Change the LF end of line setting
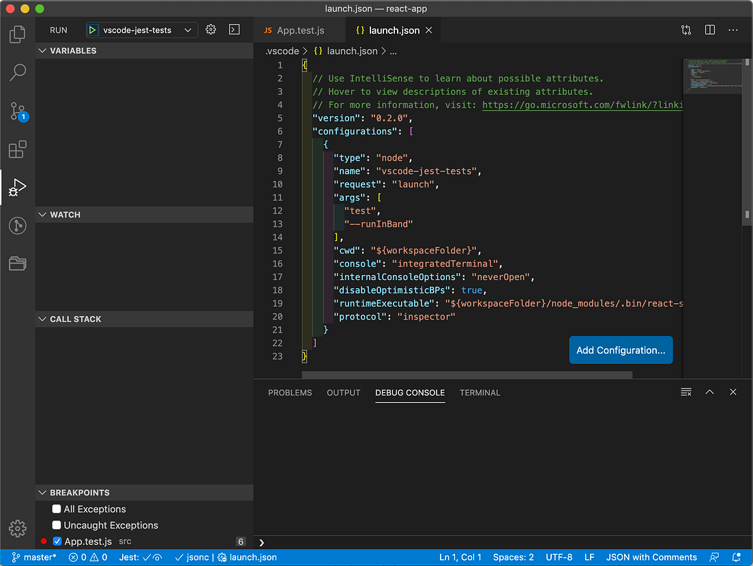Screen dimensions: 753x566 coord(589,557)
